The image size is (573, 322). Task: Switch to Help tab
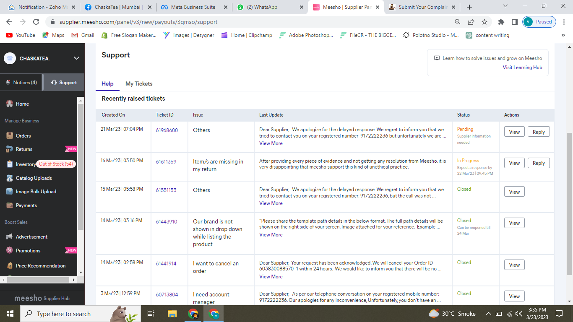(x=107, y=84)
